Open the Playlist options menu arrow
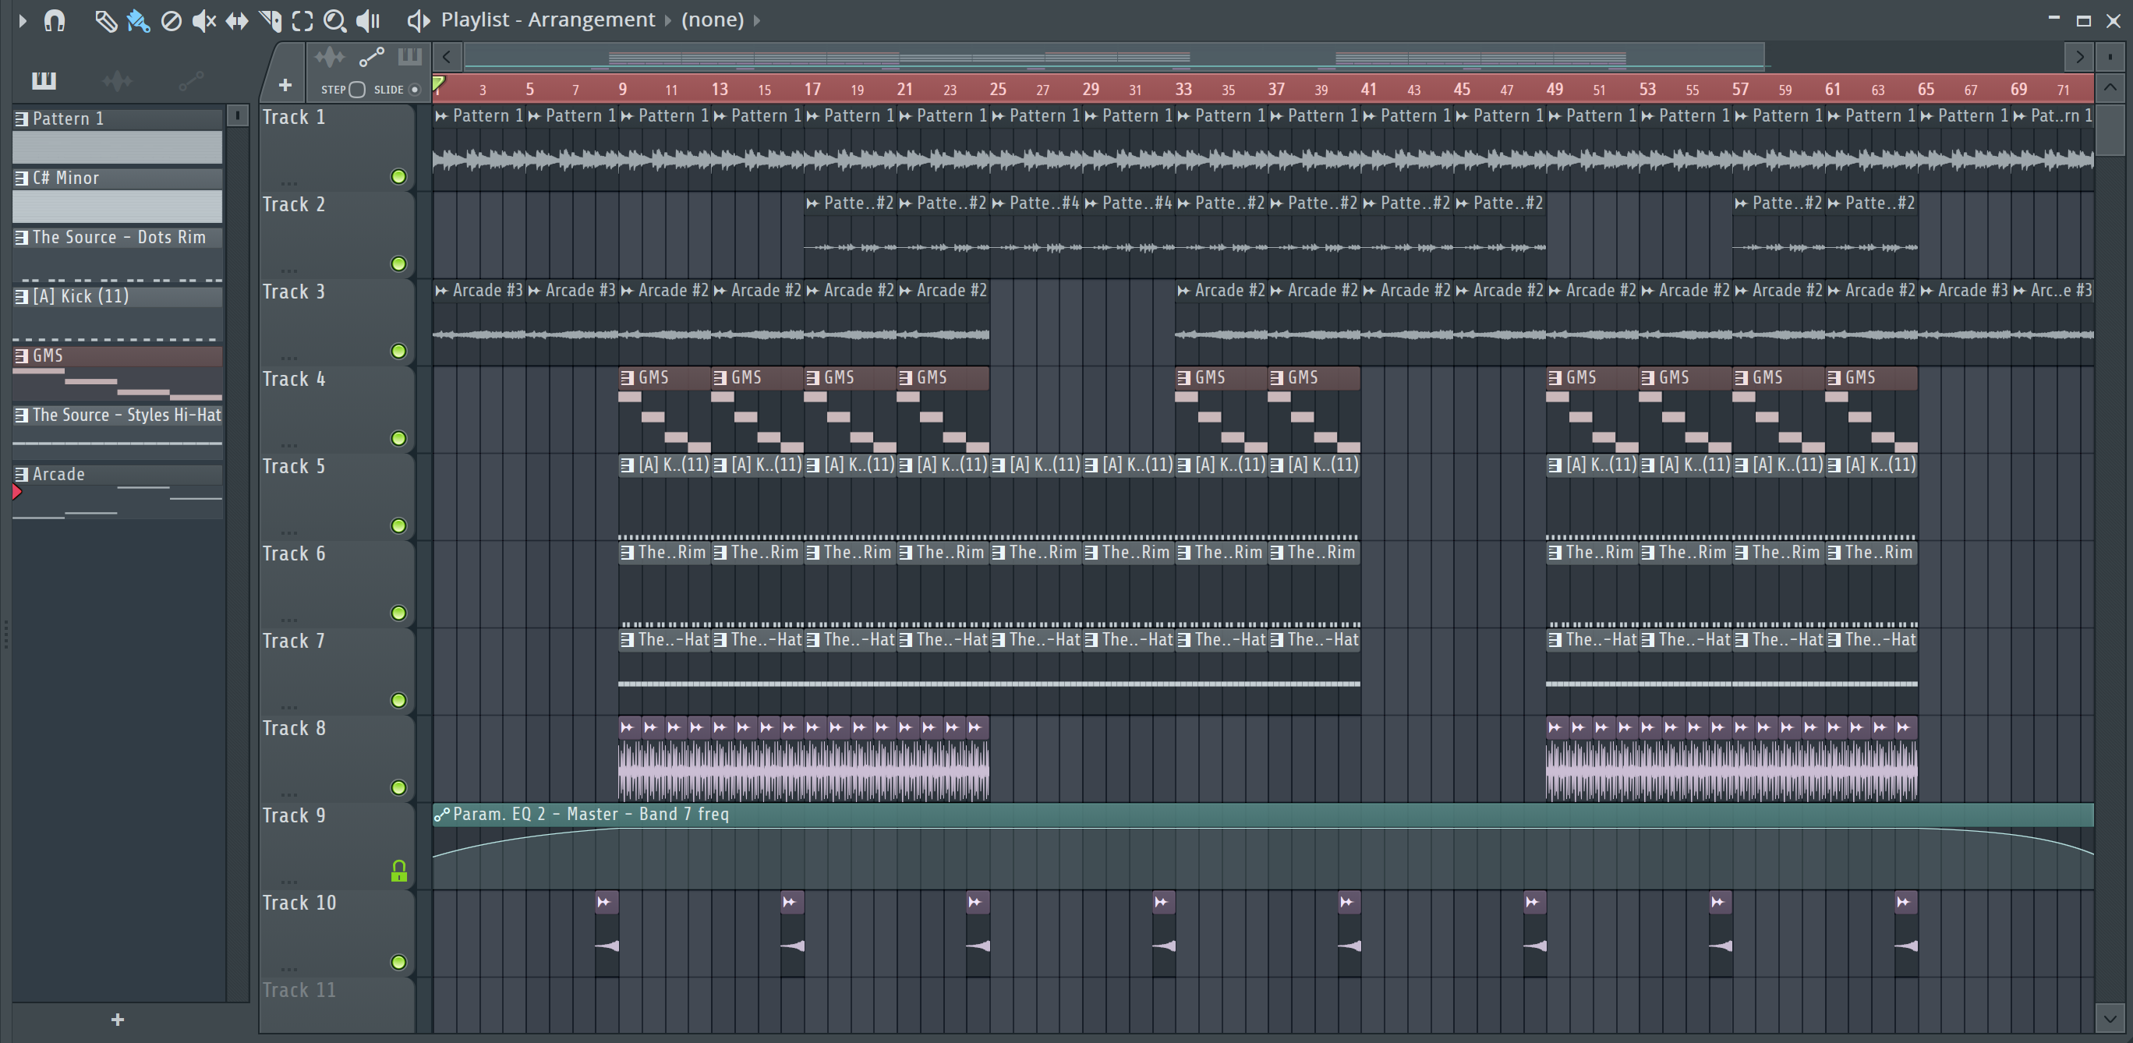This screenshot has height=1043, width=2133. [x=23, y=19]
